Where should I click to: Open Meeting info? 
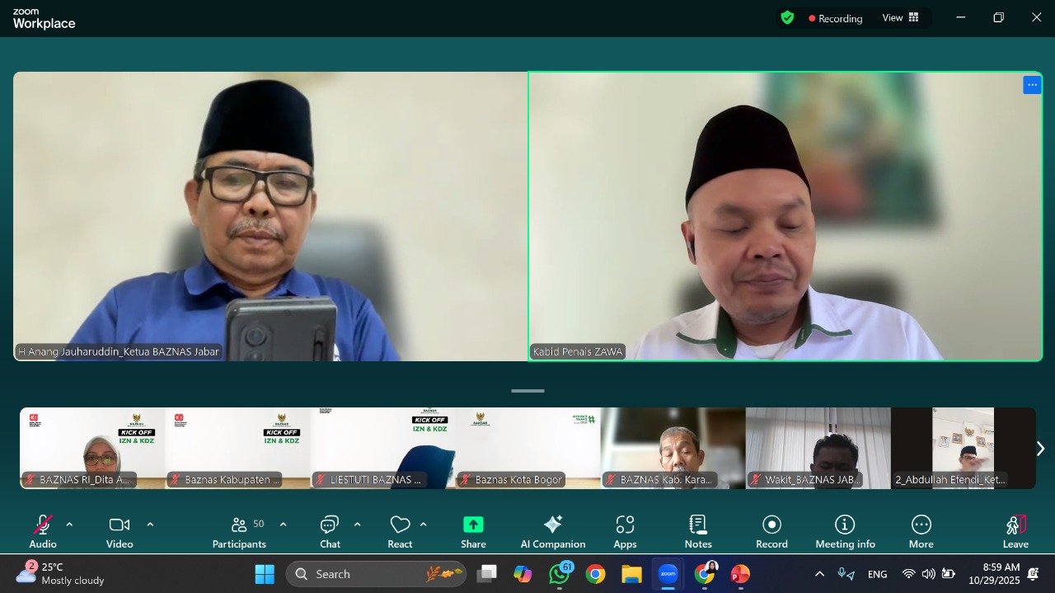[x=845, y=531]
